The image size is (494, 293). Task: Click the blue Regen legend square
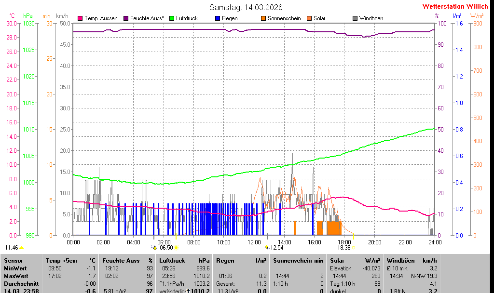click(218, 18)
